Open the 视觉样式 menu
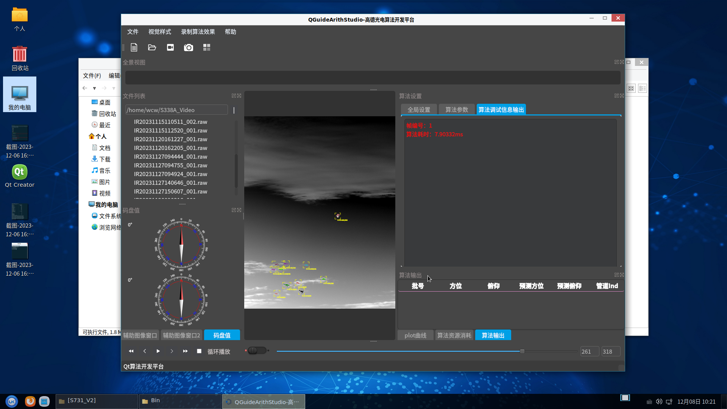The width and height of the screenshot is (727, 409). tap(159, 32)
